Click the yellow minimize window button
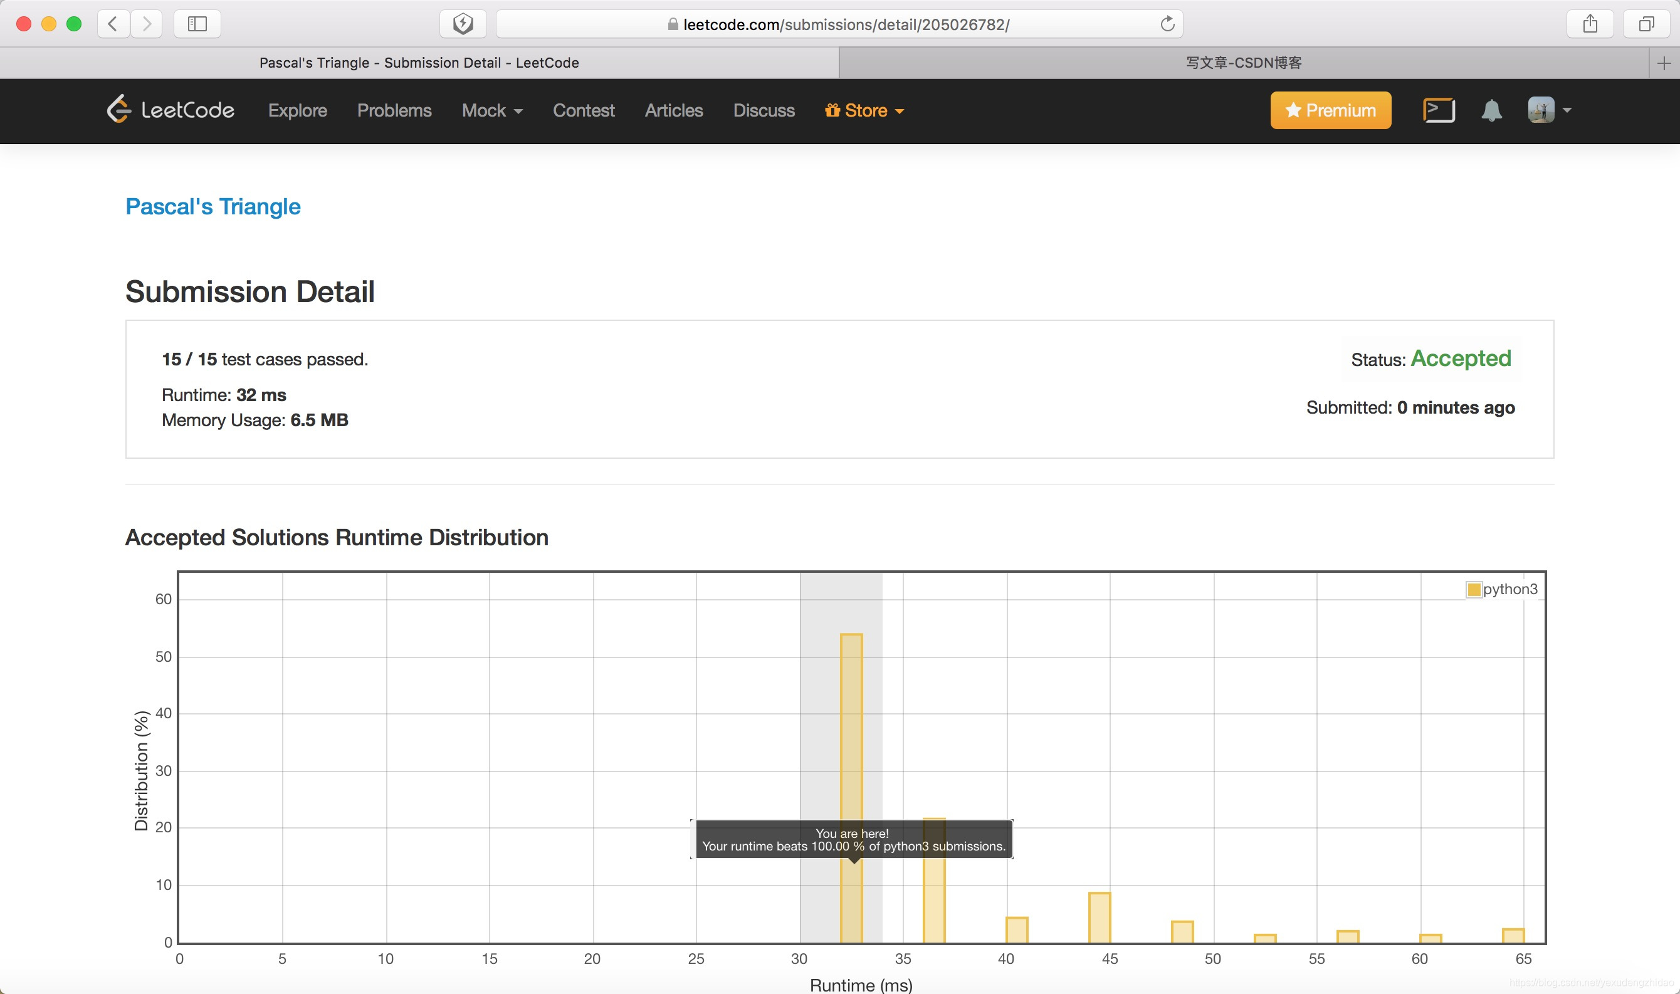The height and width of the screenshot is (994, 1680). point(48,24)
